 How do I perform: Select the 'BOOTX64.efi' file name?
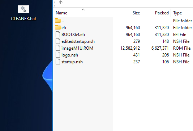pyautogui.click(x=73, y=35)
